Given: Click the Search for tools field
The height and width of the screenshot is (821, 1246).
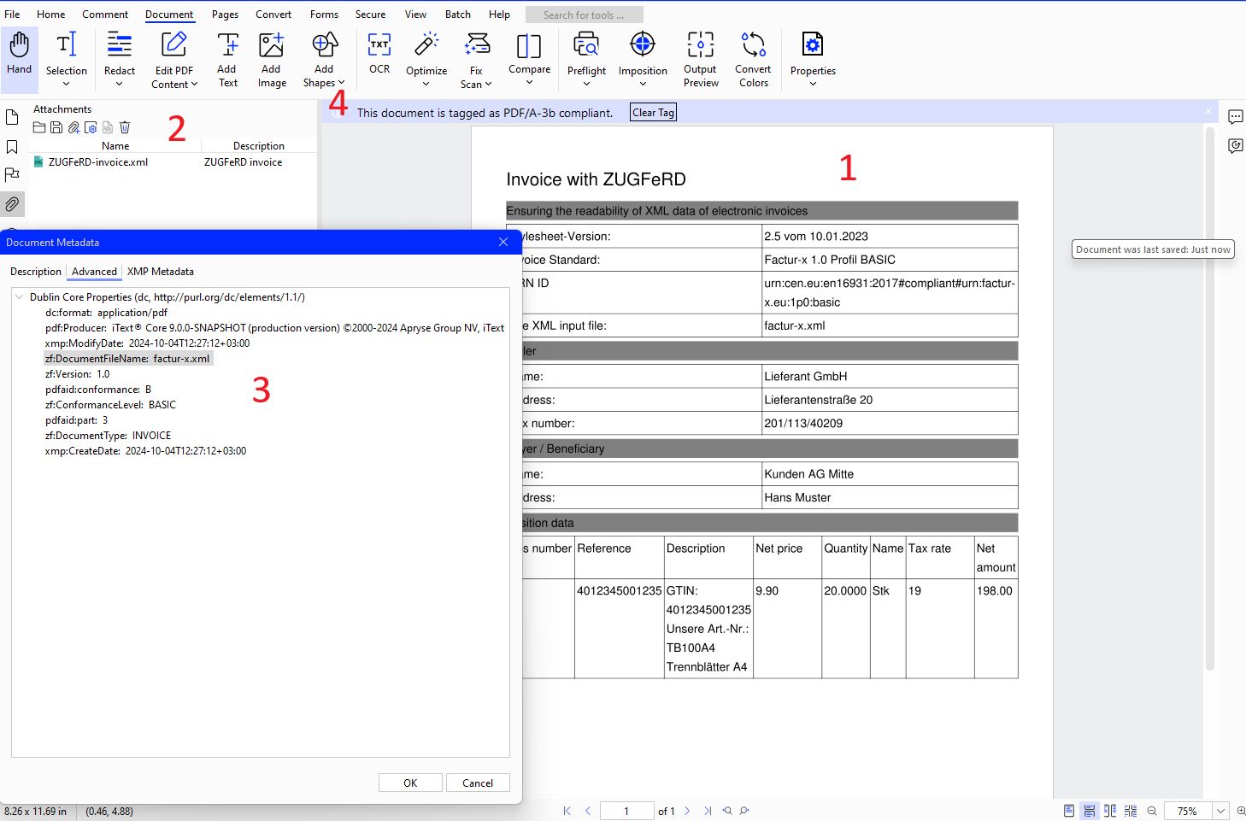Looking at the screenshot, I should [585, 15].
